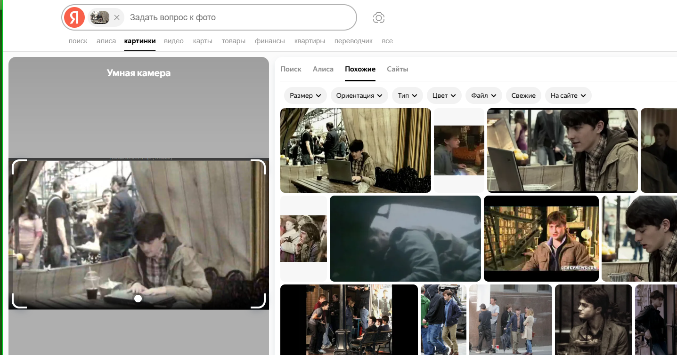This screenshot has height=355, width=677.
Task: Open thumbnail of walking man in green hoodie
Action: [443, 320]
